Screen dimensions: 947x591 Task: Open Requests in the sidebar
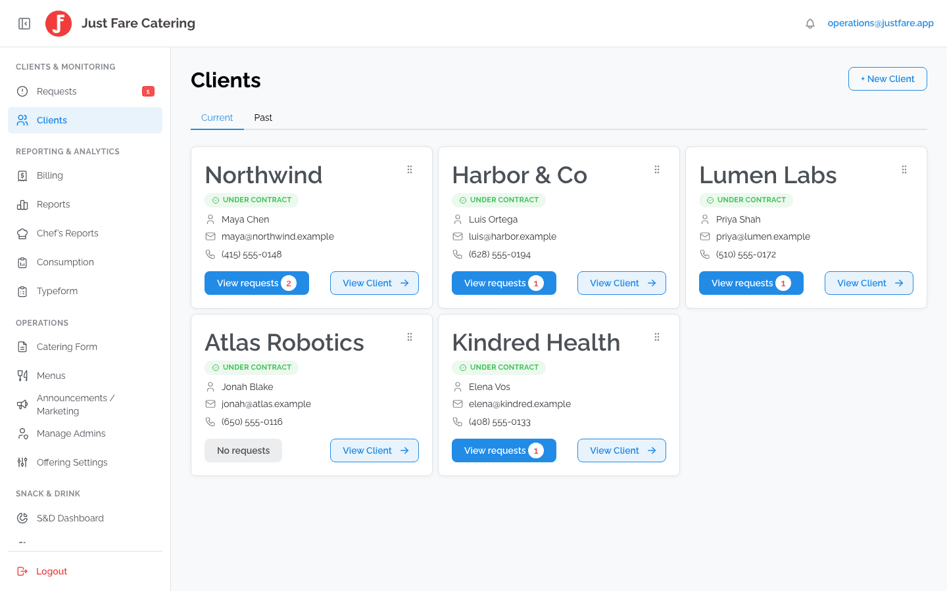[x=85, y=91]
